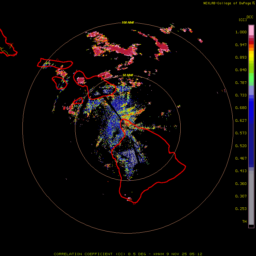This screenshot has height=256, width=256.
Task: Click the 0.733 color scale value
Action: (241, 95)
